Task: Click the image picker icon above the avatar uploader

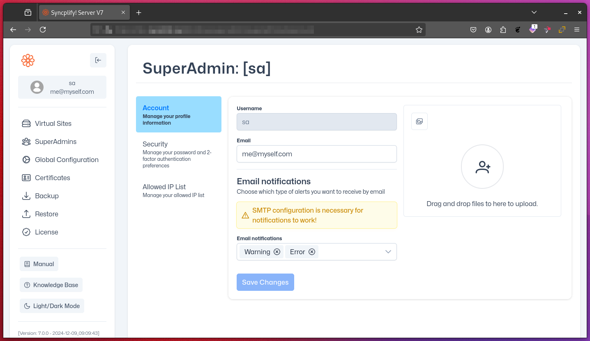Action: (419, 121)
